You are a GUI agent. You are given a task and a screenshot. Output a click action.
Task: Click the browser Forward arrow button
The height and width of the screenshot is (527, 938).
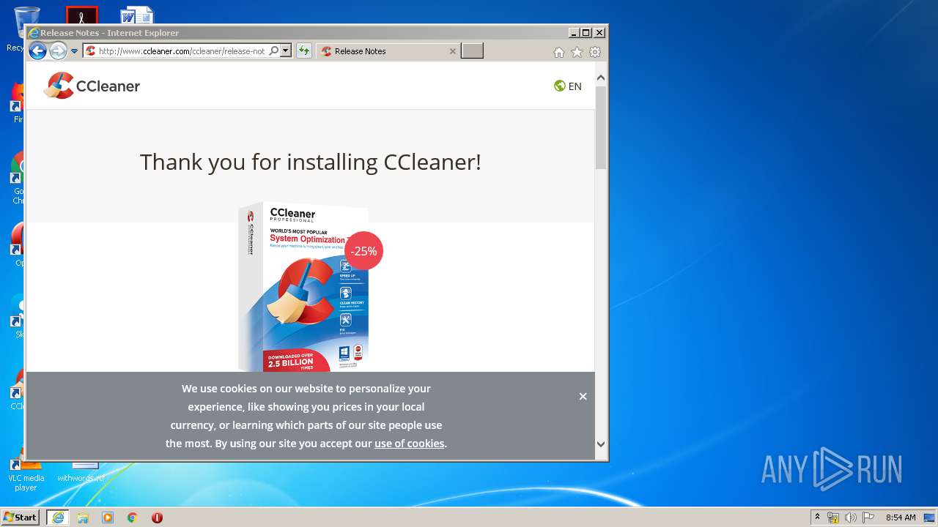58,51
